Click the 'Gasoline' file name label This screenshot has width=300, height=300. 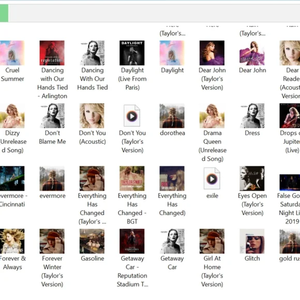pos(93,259)
